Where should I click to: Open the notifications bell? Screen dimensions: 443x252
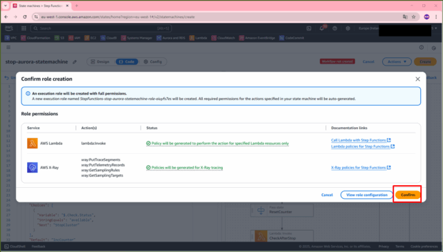point(322,28)
